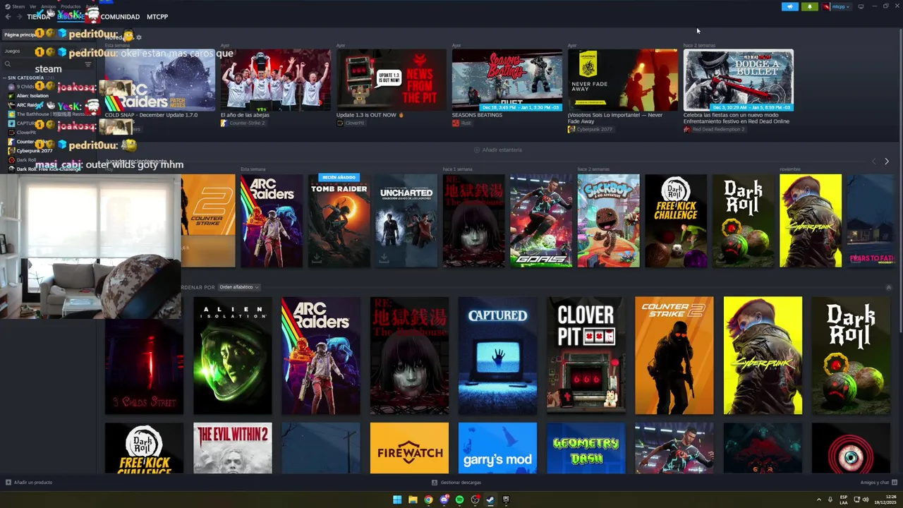
Task: Open Geometry Dash cover in game grid
Action: (586, 448)
